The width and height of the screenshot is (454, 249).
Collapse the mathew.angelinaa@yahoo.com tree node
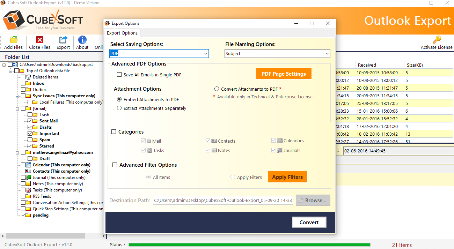[x=17, y=152]
